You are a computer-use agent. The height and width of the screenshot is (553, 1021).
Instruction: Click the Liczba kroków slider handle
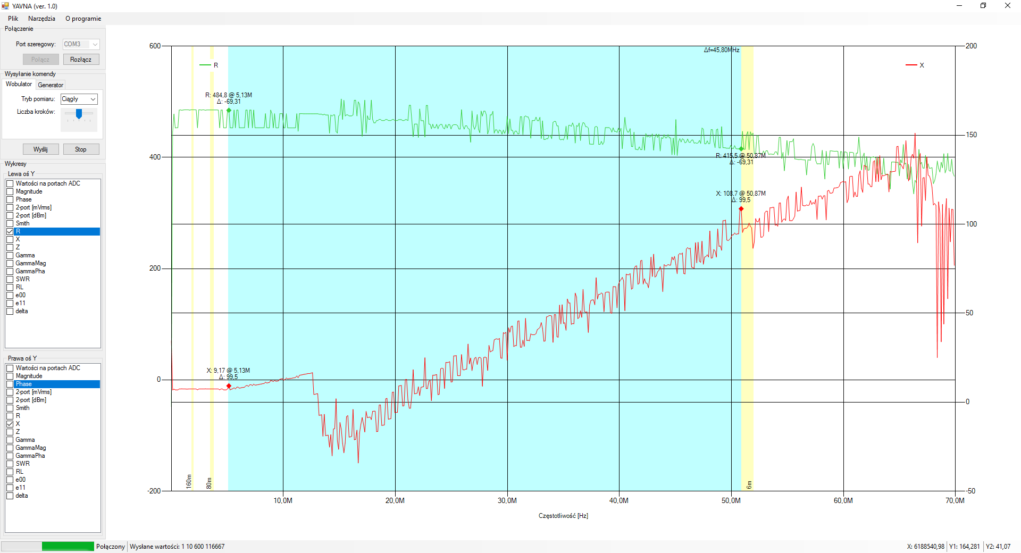coord(79,114)
